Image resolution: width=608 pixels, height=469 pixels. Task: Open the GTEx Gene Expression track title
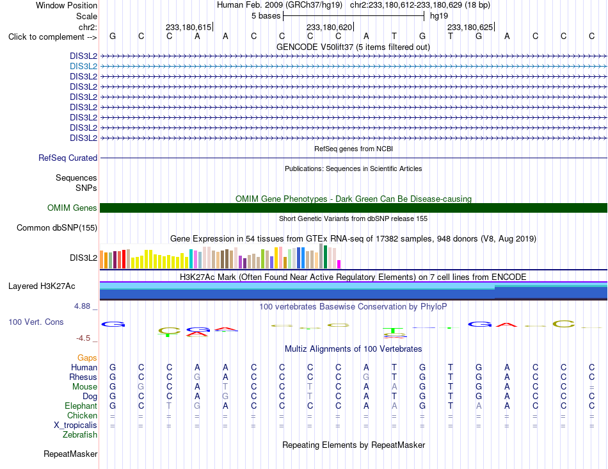pos(353,239)
